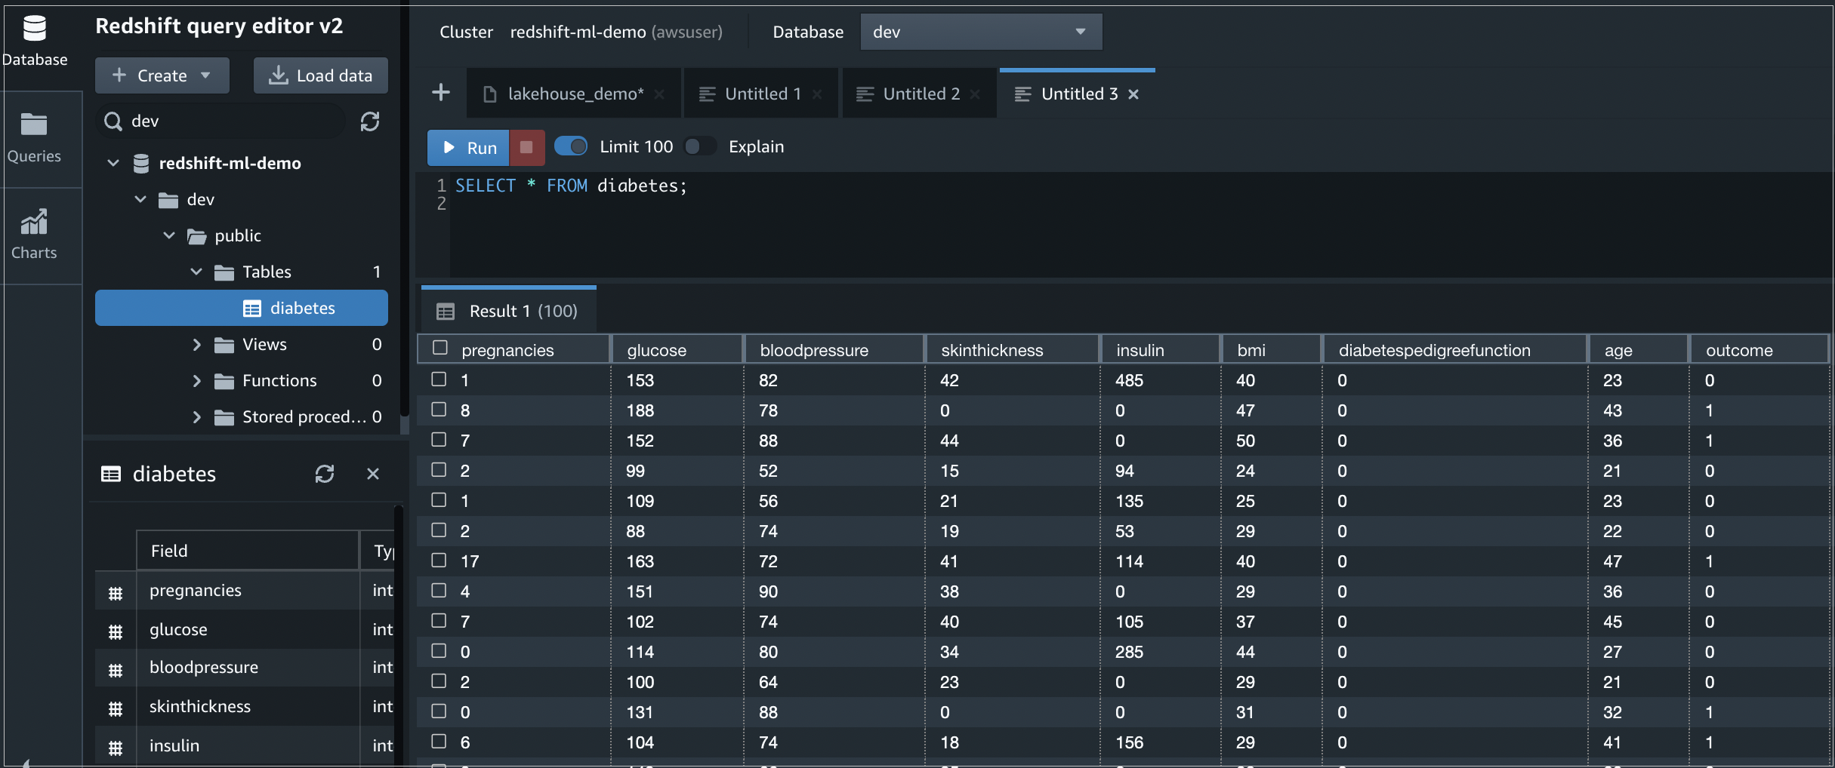Image resolution: width=1835 pixels, height=768 pixels.
Task: Sort by the diabetespedigreefunction column header
Action: pos(1454,350)
